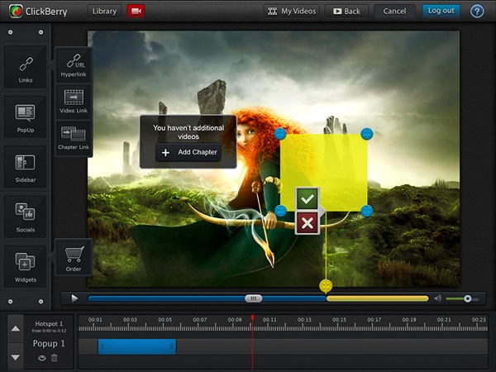The width and height of the screenshot is (496, 372).
Task: Click "You haven't additional videos" message
Action: (x=188, y=132)
